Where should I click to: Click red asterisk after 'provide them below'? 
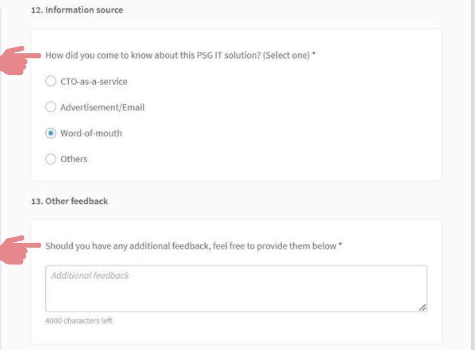[x=340, y=244]
